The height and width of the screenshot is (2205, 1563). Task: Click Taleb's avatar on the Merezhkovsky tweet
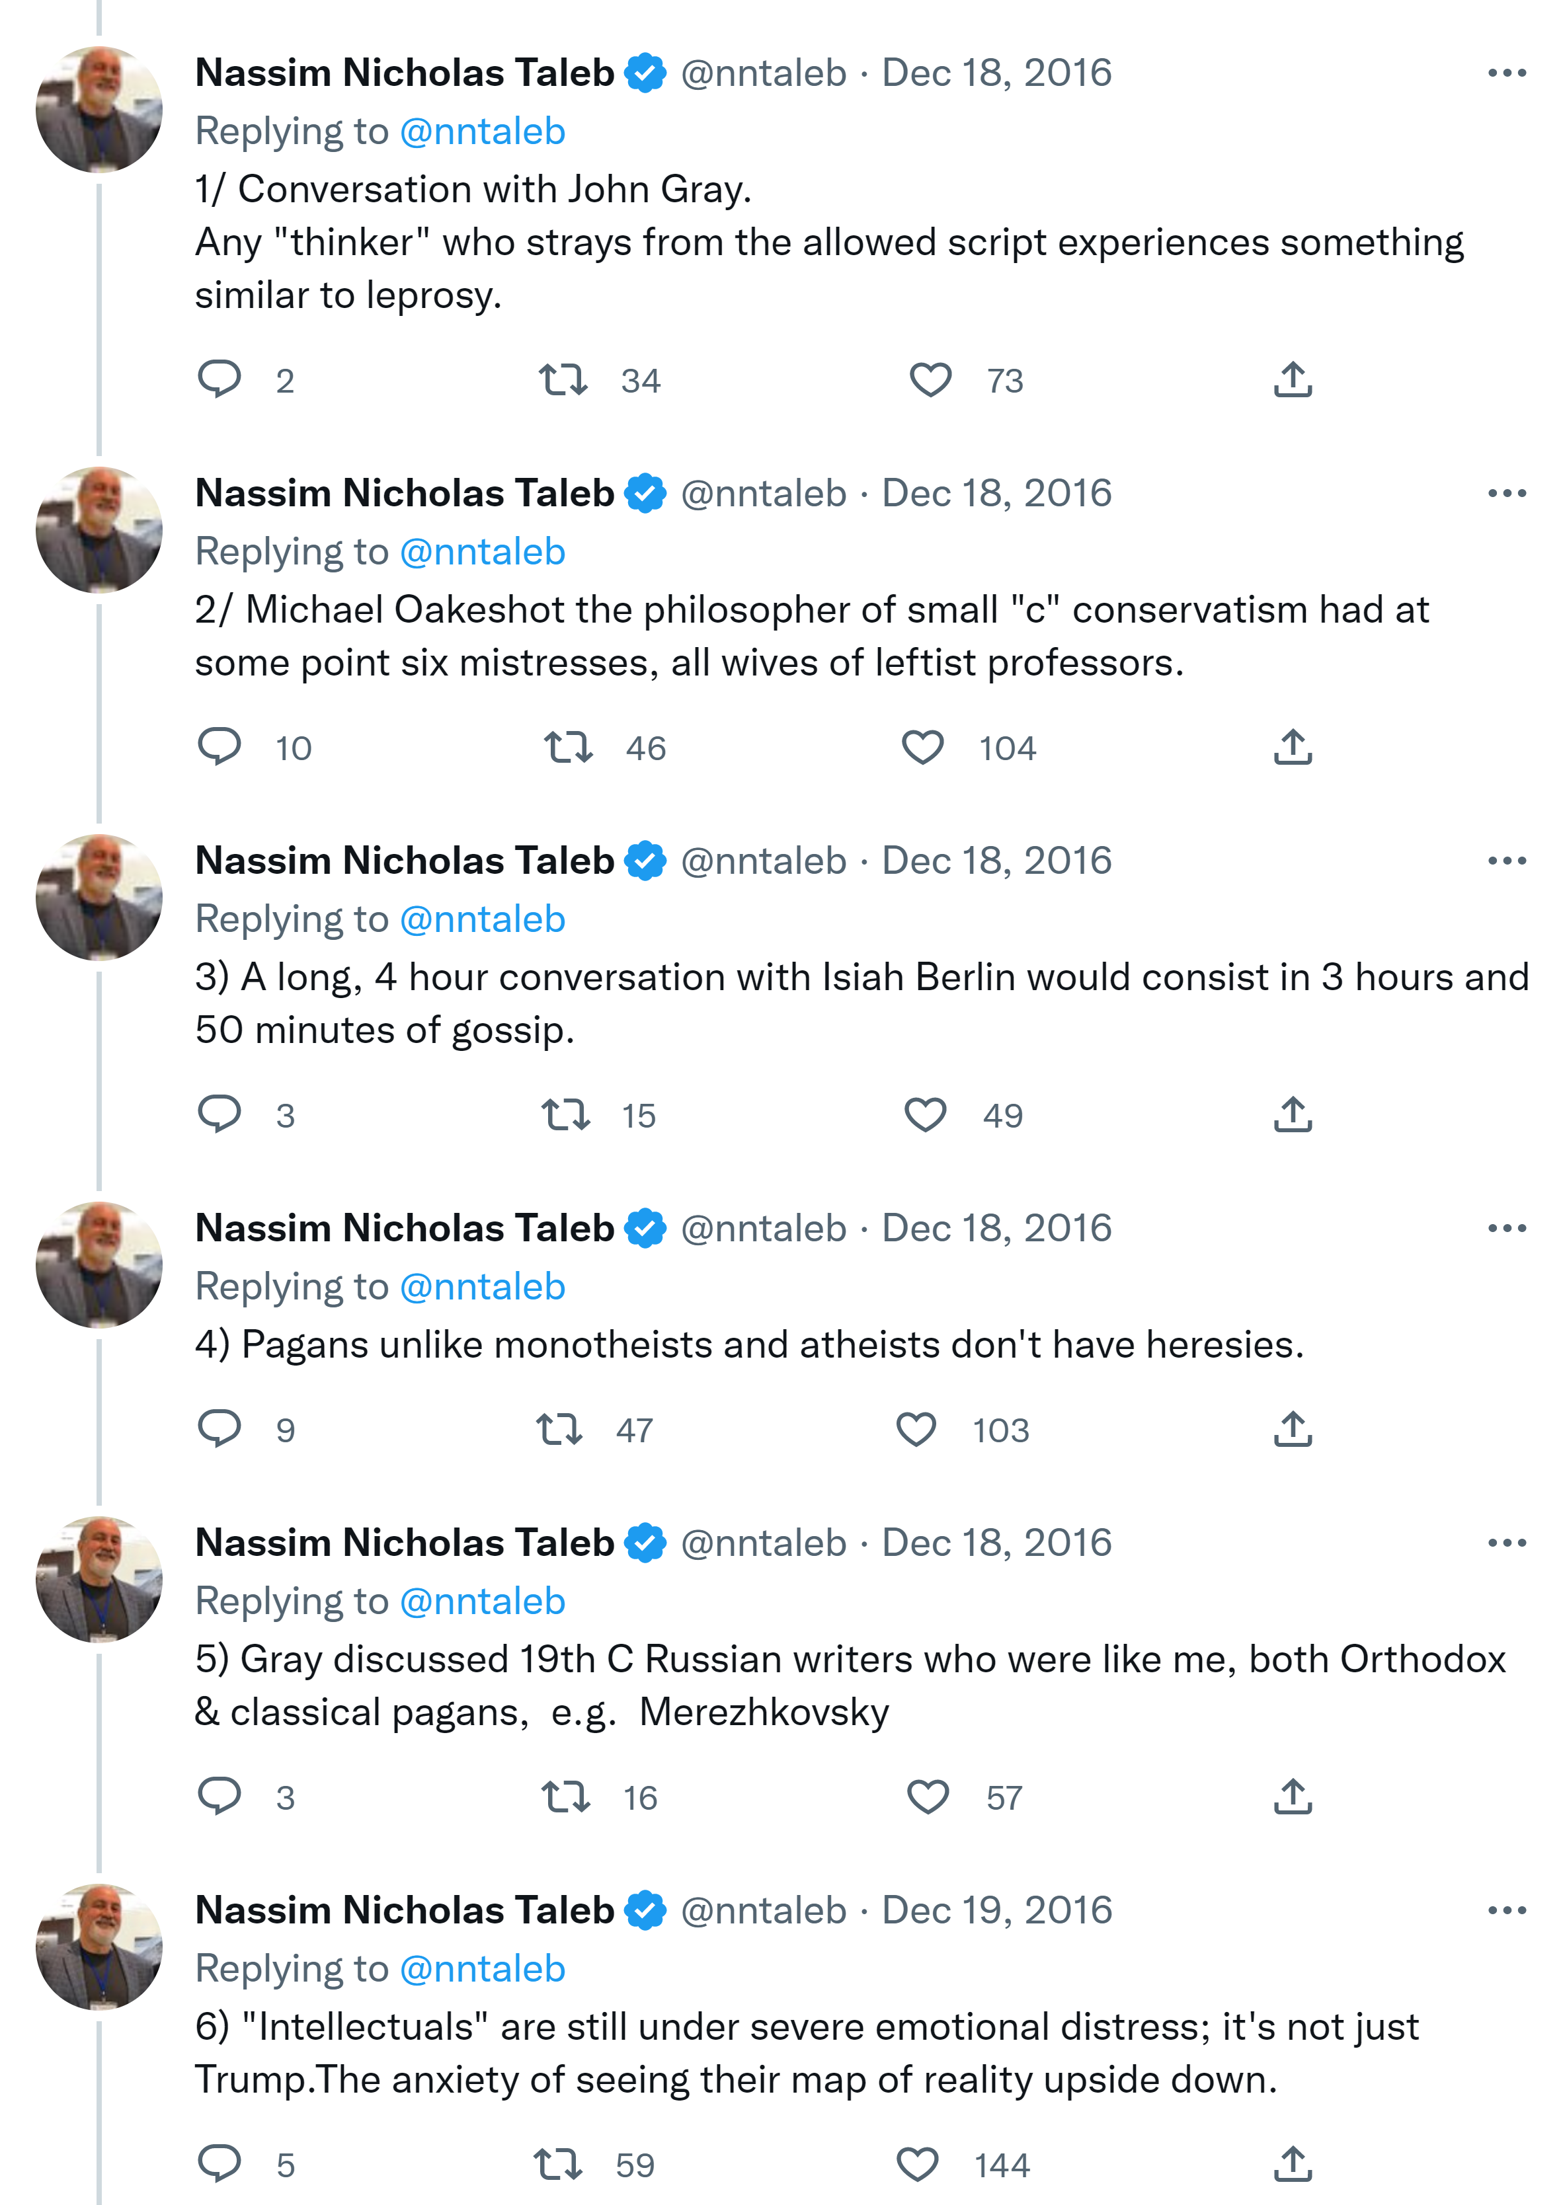coord(99,1578)
